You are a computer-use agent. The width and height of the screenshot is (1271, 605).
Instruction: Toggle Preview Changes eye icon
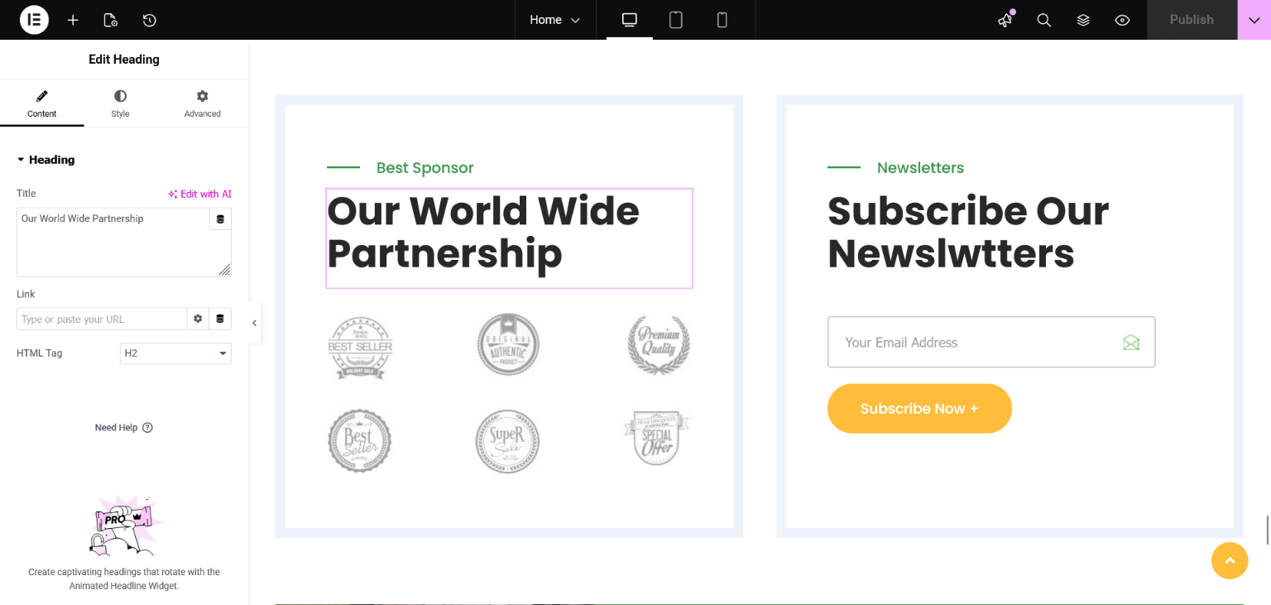1122,20
